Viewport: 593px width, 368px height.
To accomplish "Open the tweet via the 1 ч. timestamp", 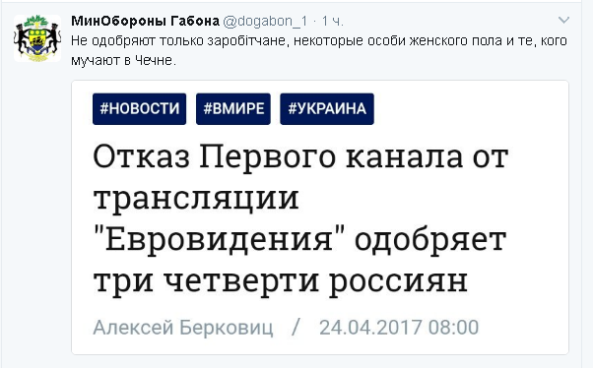I will point(332,22).
